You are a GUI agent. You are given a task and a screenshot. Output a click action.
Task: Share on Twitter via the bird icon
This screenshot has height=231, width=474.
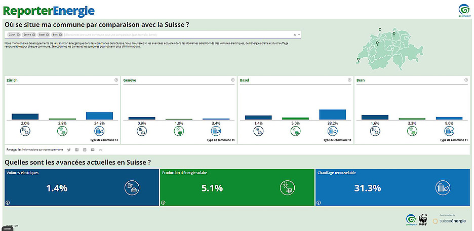click(69, 149)
